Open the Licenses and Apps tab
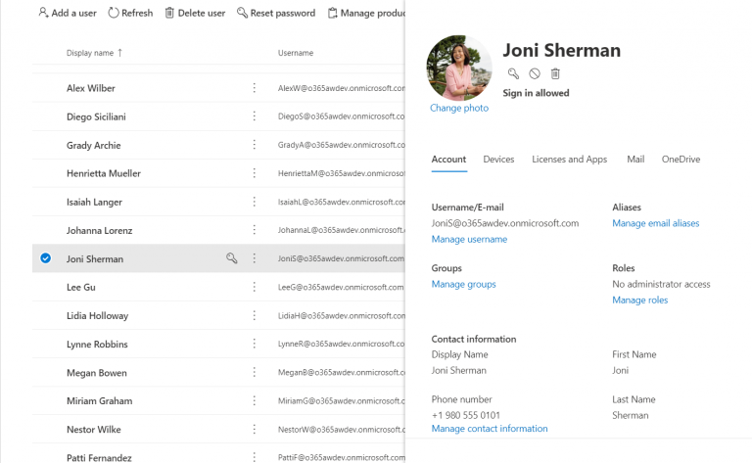Image resolution: width=752 pixels, height=463 pixels. pyautogui.click(x=569, y=160)
